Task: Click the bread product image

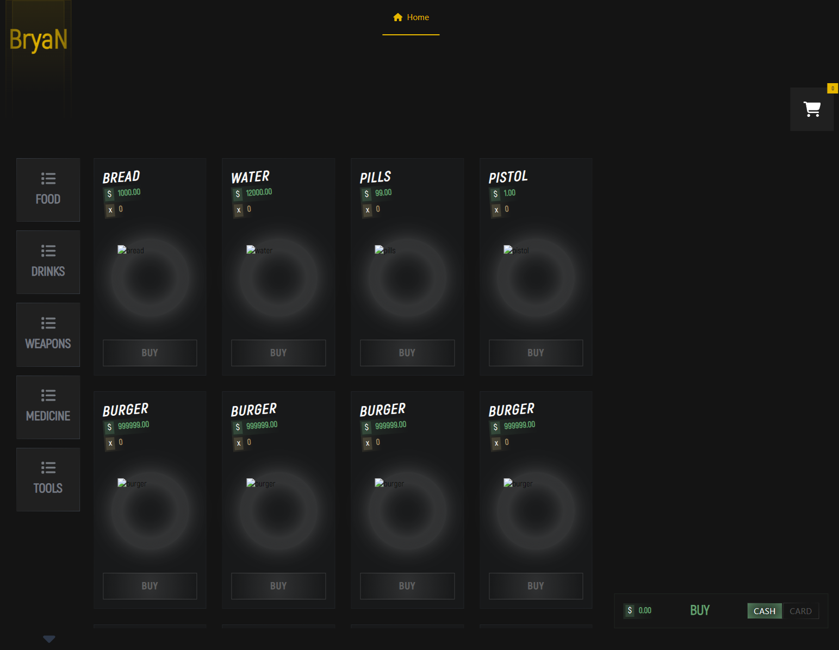Action: click(130, 250)
